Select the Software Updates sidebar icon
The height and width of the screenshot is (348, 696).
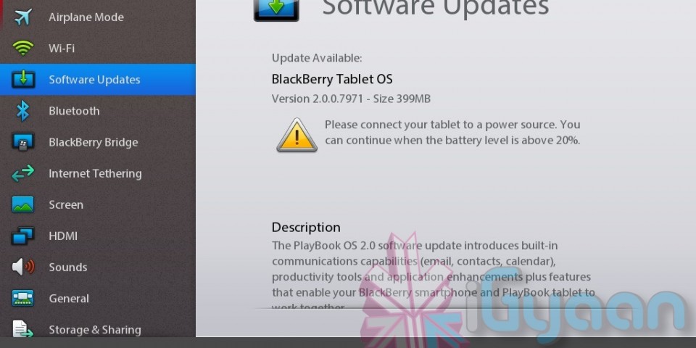coord(23,80)
